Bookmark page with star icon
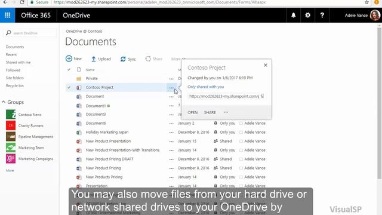The image size is (382, 215). (366, 2)
